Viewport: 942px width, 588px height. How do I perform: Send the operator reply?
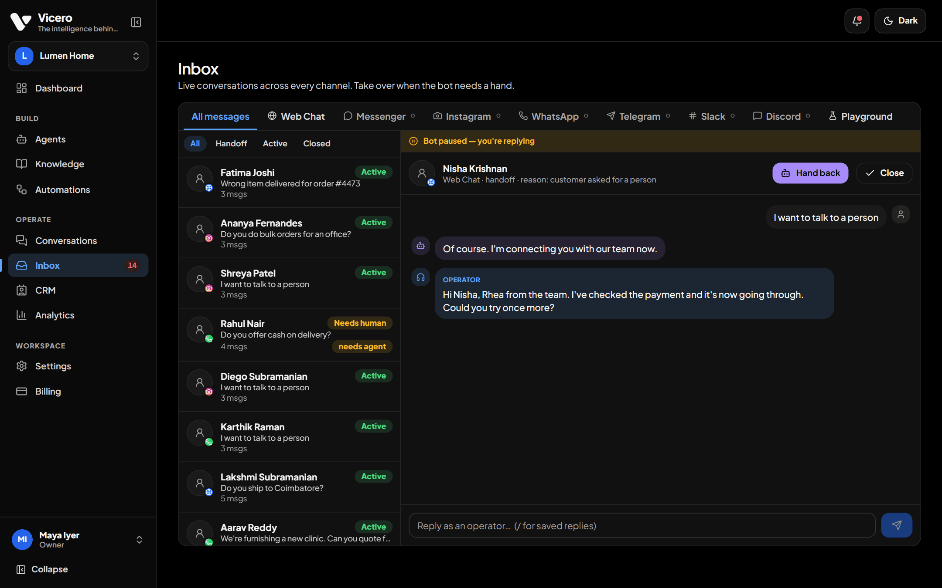[897, 525]
